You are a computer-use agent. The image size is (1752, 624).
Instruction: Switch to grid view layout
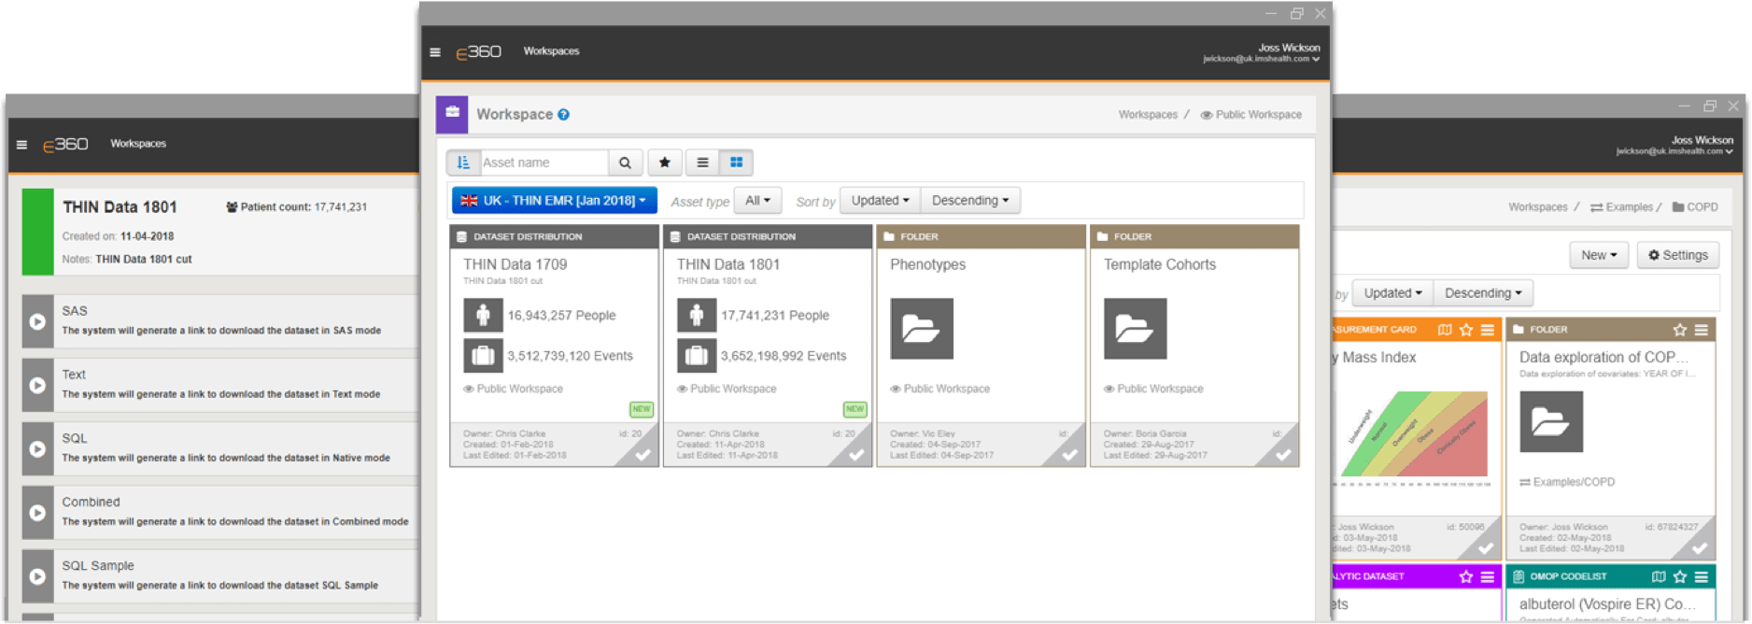coord(736,163)
